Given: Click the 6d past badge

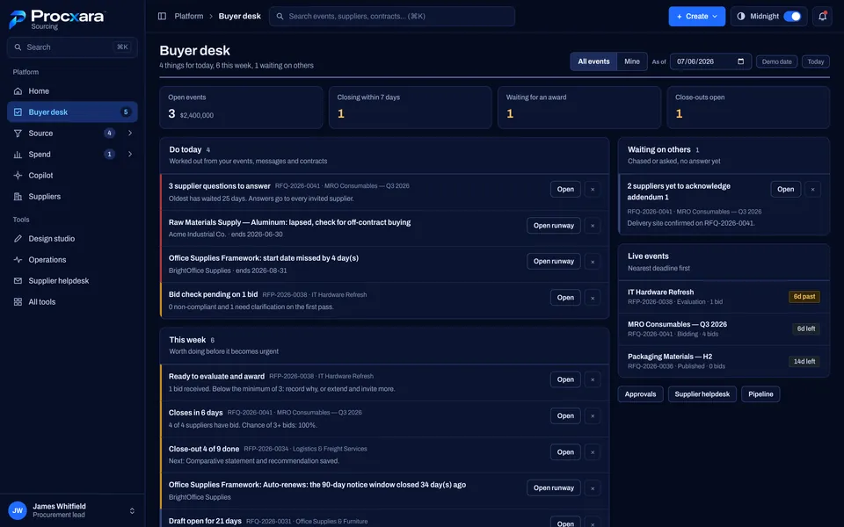Looking at the screenshot, I should (x=804, y=297).
